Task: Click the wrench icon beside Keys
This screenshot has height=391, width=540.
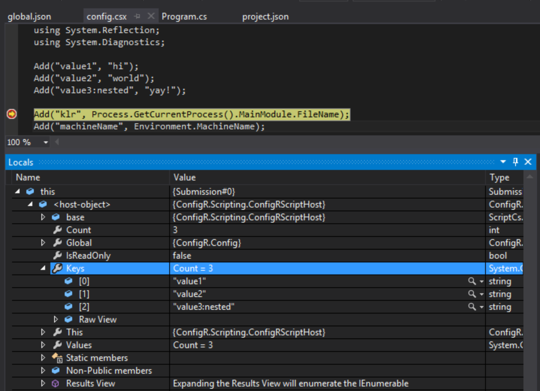Action: tap(57, 268)
